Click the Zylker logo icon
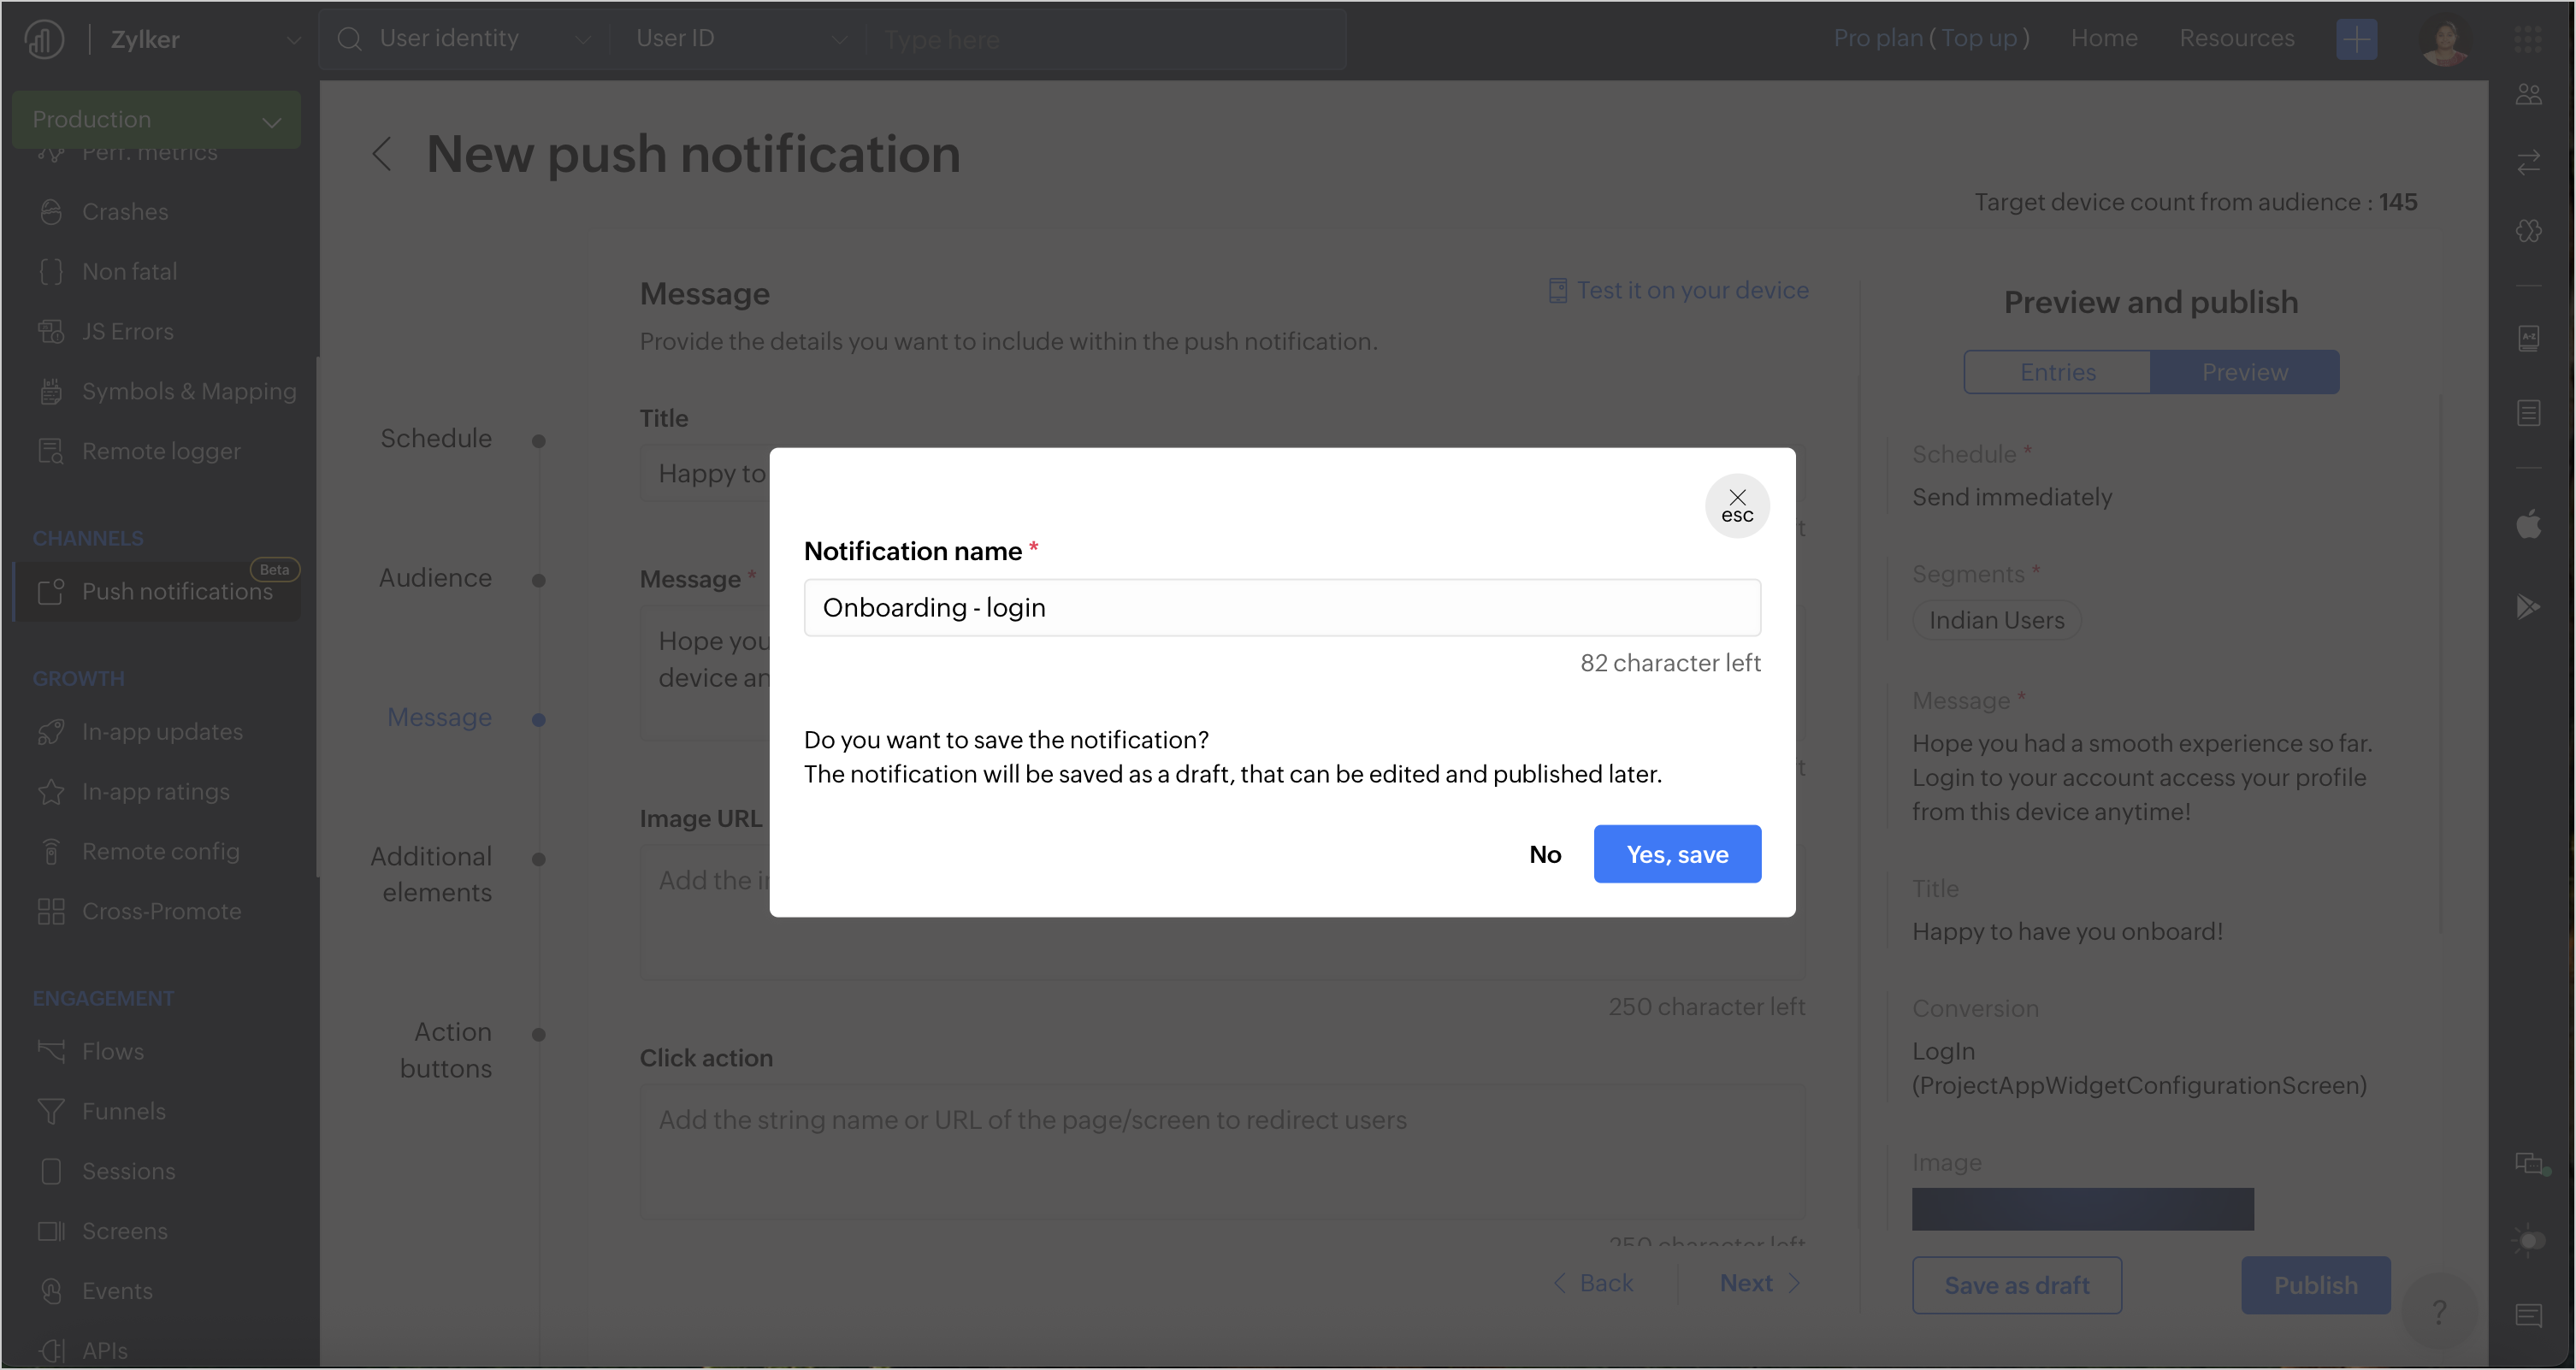Screen dimensions: 2576x1370 pyautogui.click(x=44, y=40)
